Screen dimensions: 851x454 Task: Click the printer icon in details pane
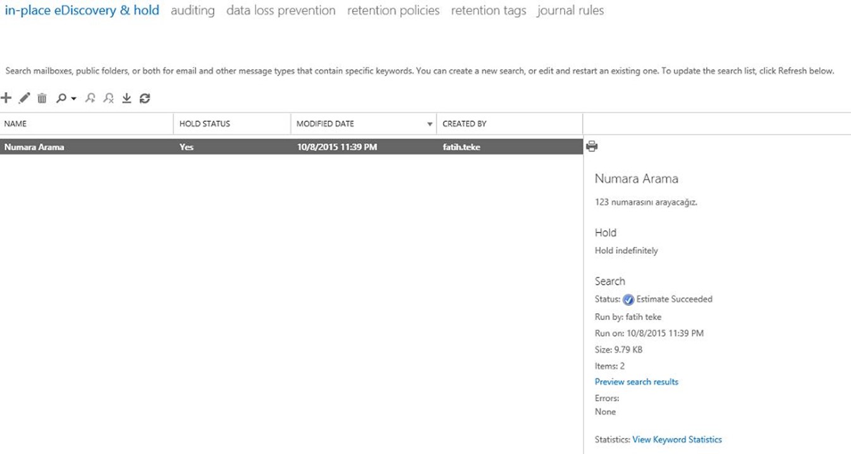592,146
